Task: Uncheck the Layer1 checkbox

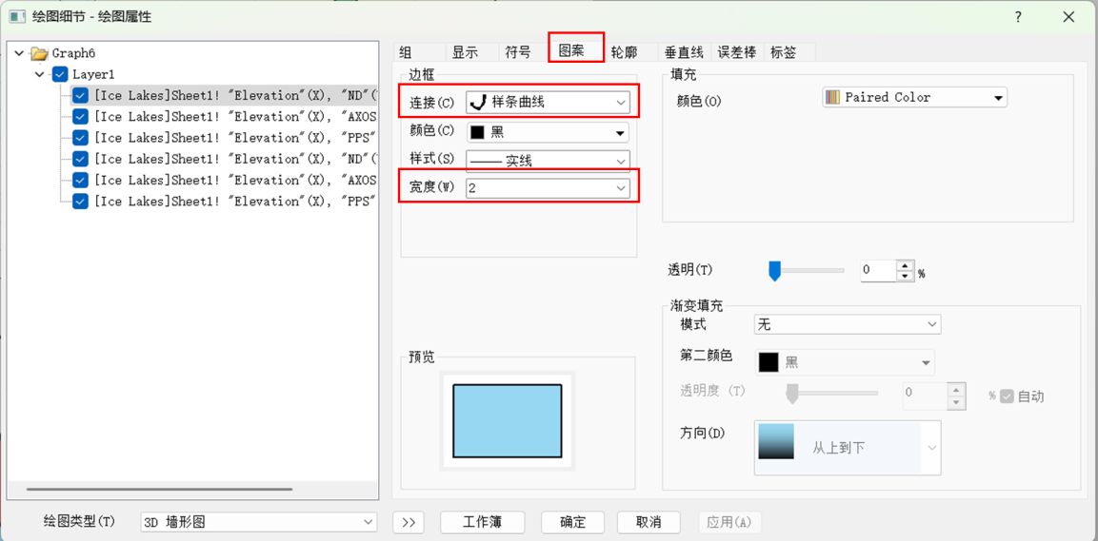Action: pyautogui.click(x=60, y=74)
